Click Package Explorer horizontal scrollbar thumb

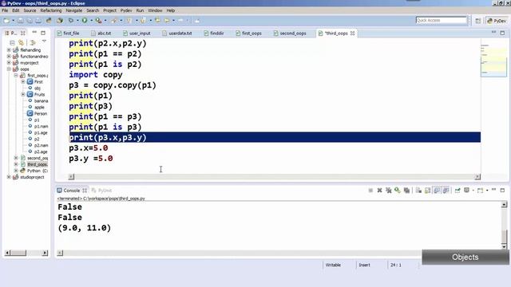click(x=18, y=253)
